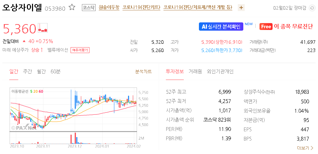Click the 거래대금 value 223

(x=311, y=50)
